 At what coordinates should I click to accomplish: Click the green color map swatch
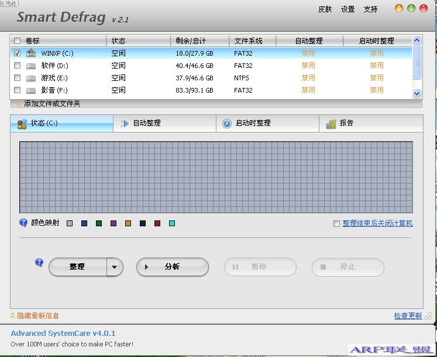[x=99, y=223]
